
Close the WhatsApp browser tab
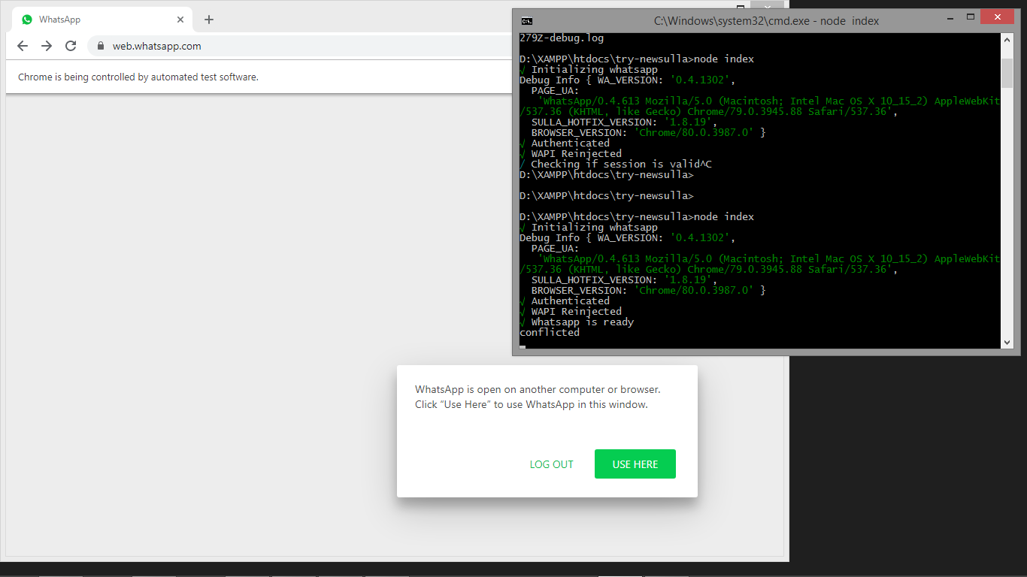coord(180,19)
